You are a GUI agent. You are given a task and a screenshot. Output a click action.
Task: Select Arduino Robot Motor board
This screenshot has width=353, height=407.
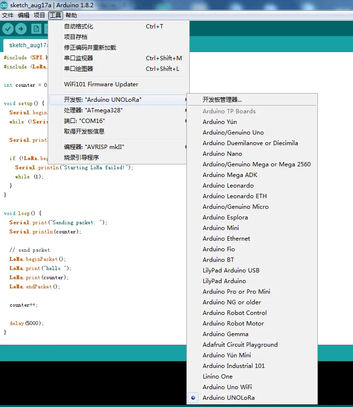[x=252, y=324]
